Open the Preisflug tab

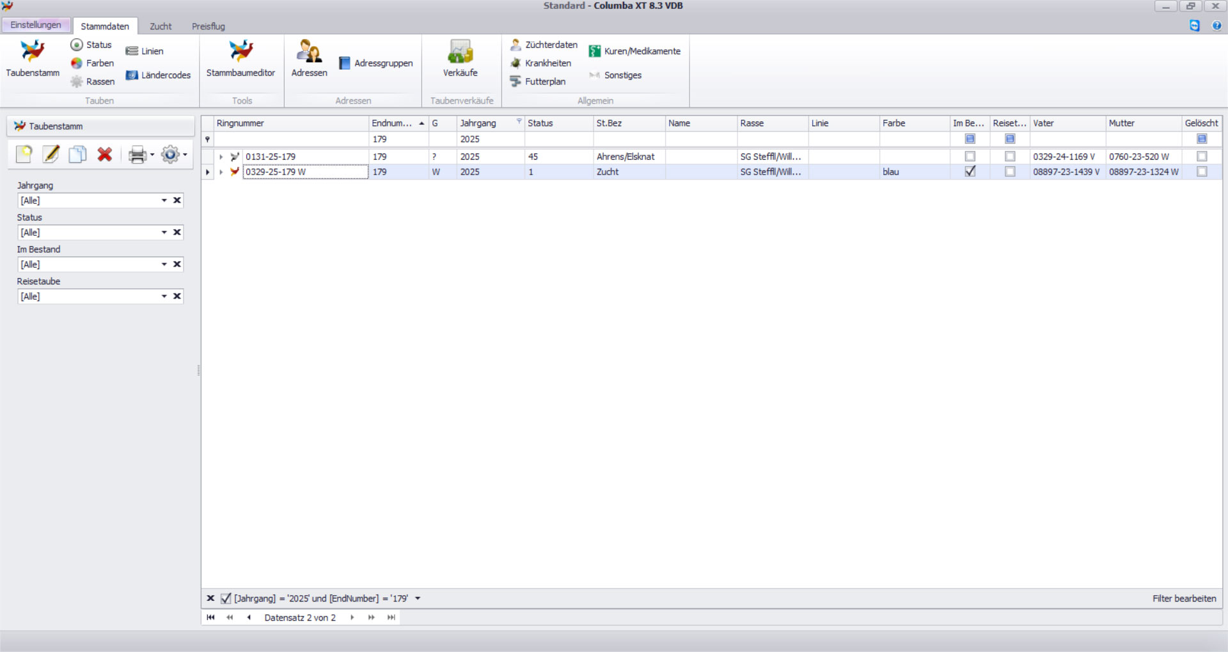point(209,26)
